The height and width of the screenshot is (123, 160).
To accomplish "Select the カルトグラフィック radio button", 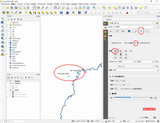I will [x=110, y=43].
